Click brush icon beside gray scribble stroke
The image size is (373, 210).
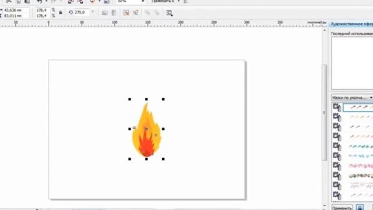337,185
